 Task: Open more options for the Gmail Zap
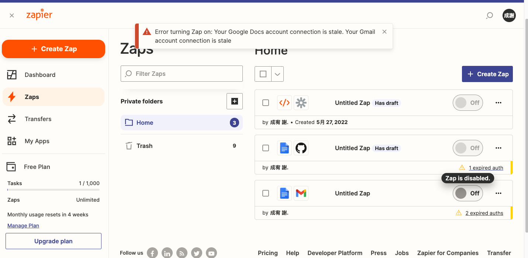pyautogui.click(x=498, y=193)
